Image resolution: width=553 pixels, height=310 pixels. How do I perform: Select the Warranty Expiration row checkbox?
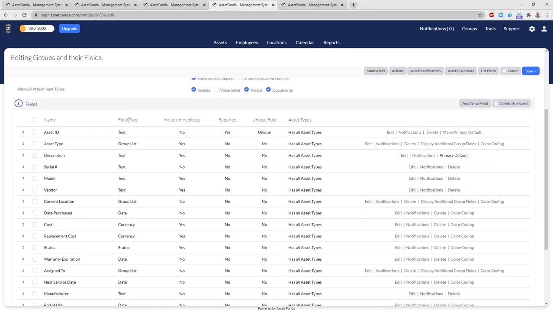pos(35,259)
